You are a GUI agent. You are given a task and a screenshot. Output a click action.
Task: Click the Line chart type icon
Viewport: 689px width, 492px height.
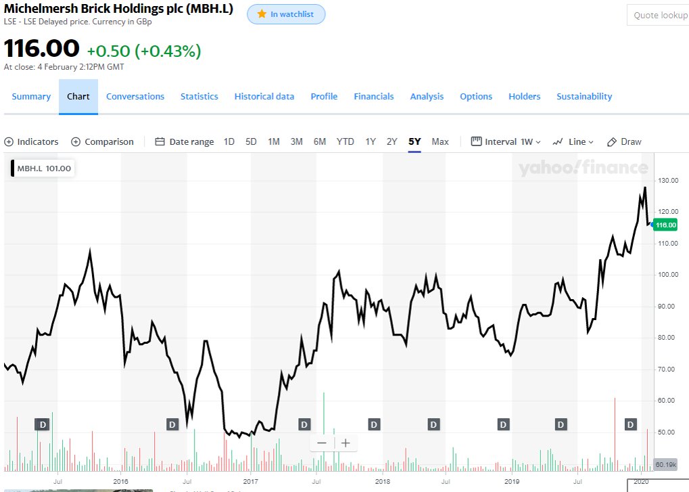[x=558, y=141]
